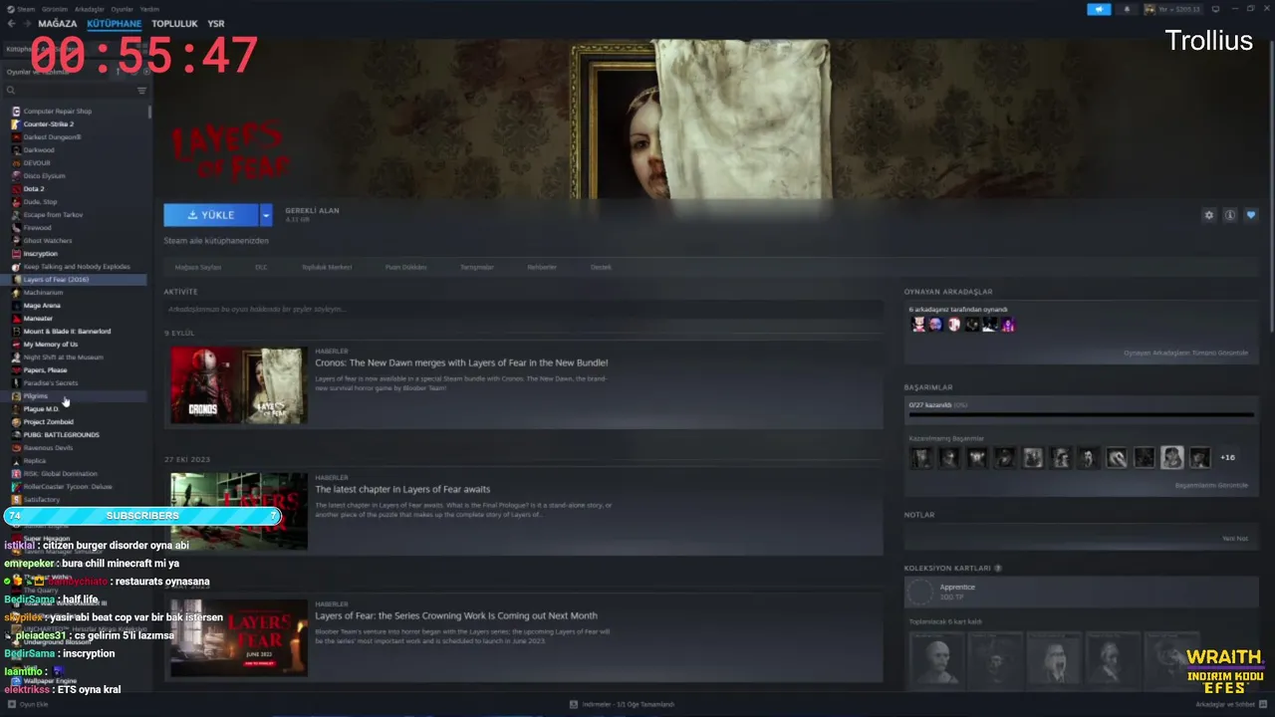The image size is (1275, 717).
Task: Select Computer Repair Shop in library
Action: coord(57,112)
